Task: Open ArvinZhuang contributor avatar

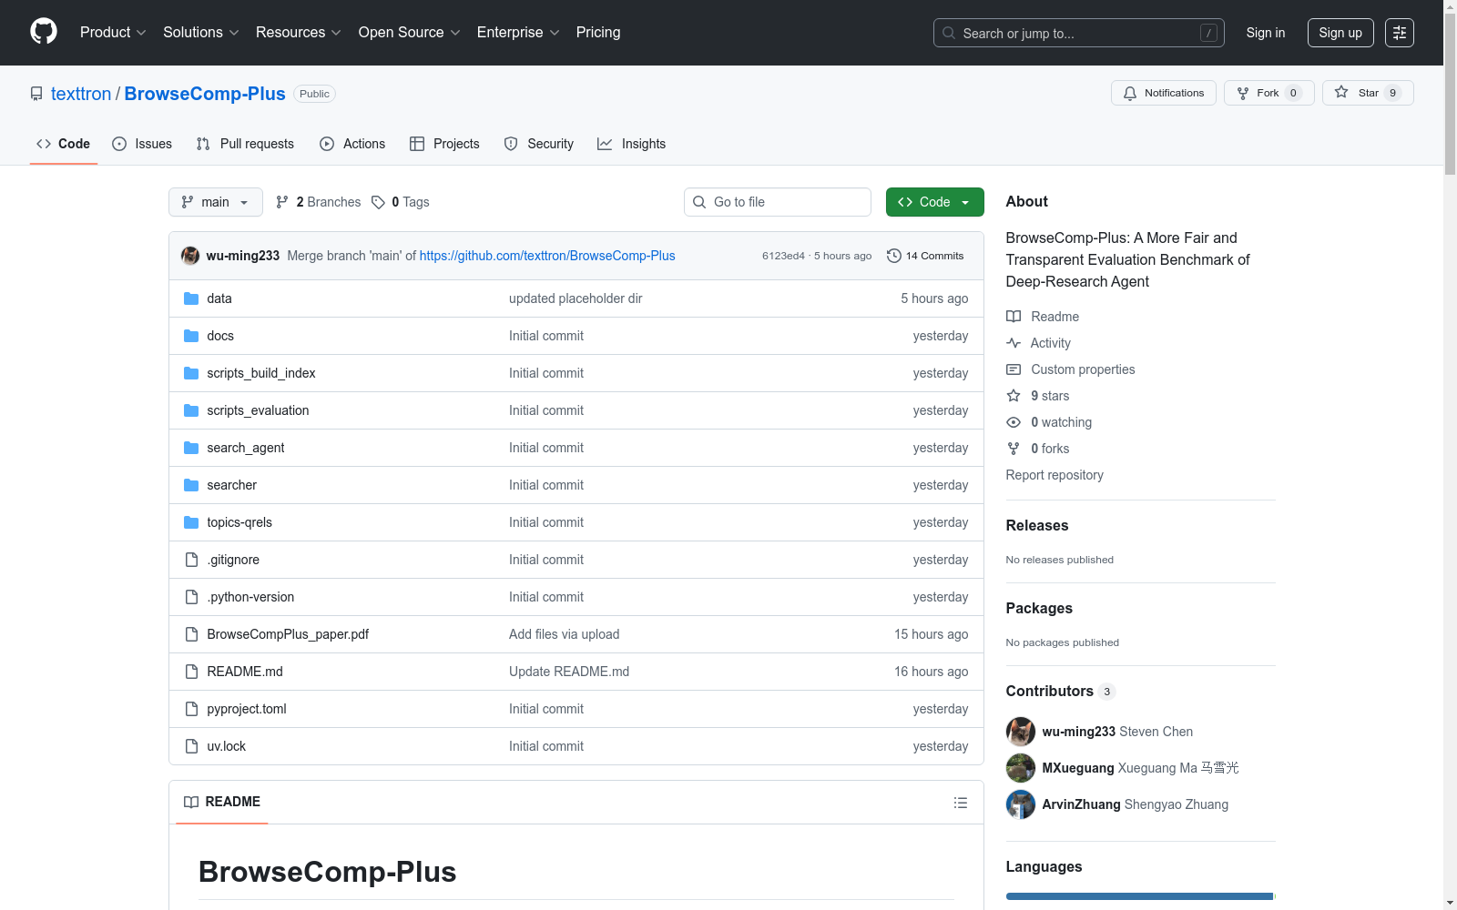Action: click(1021, 804)
